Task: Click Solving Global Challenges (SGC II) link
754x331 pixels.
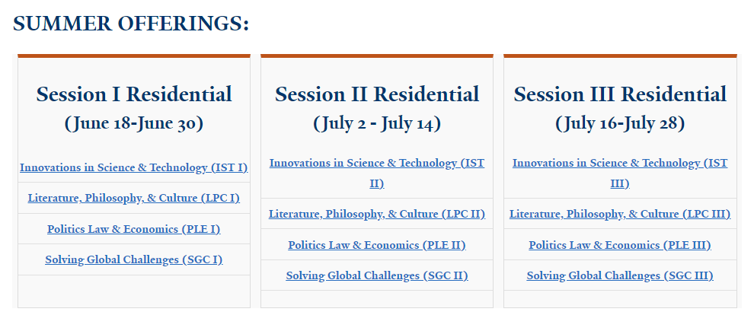Action: tap(376, 275)
